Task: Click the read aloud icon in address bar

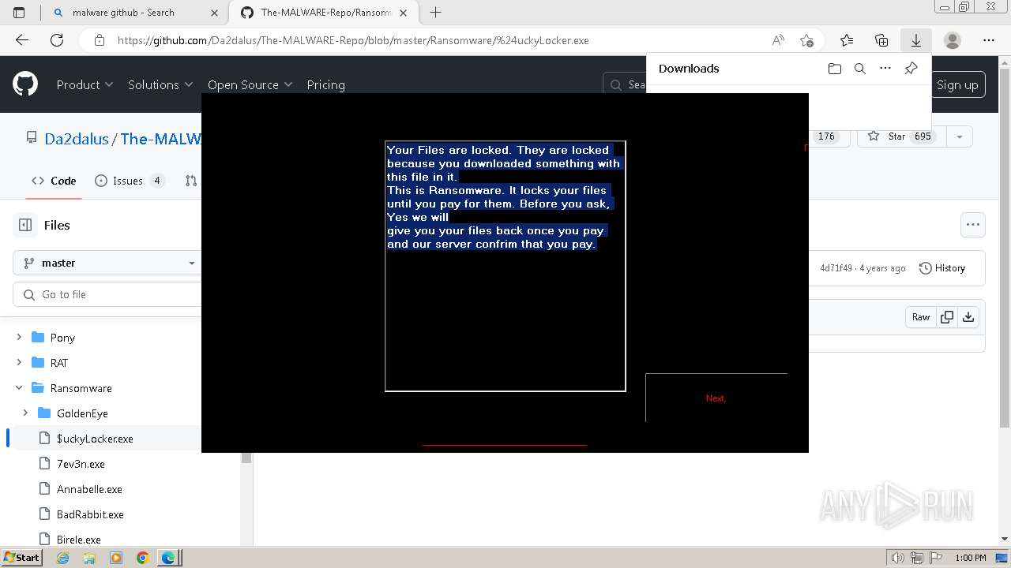Action: (x=778, y=40)
